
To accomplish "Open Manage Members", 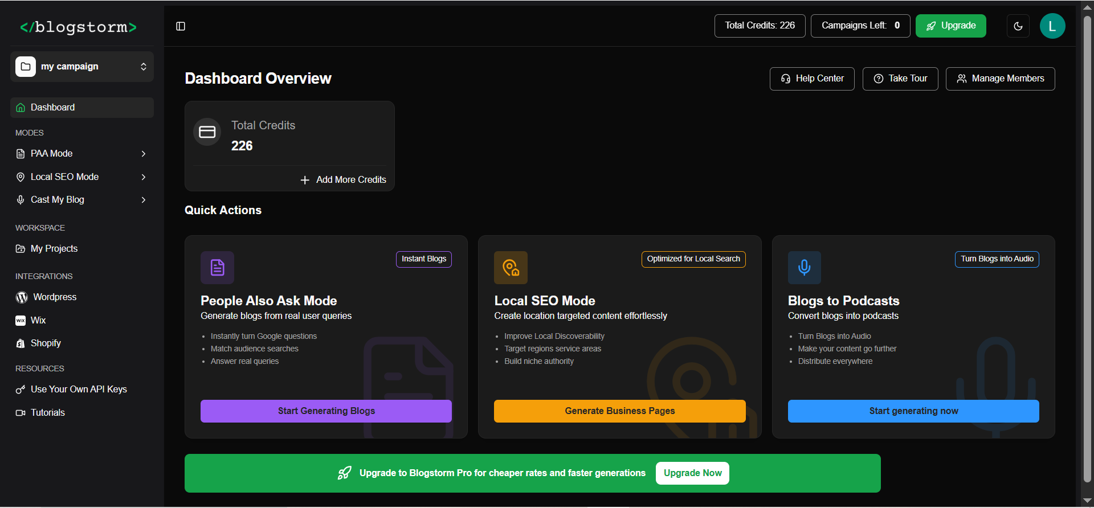I will point(1001,79).
